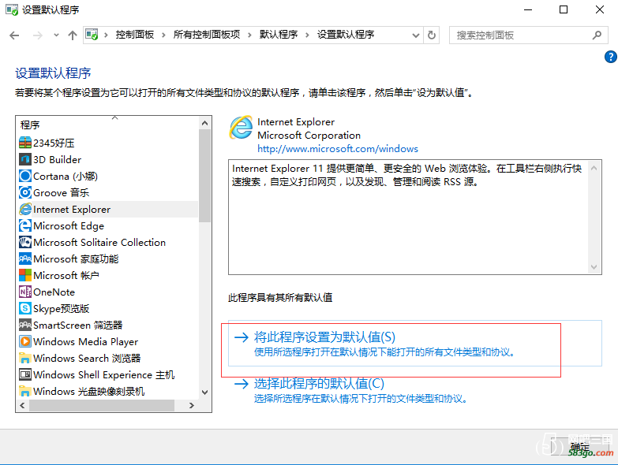
Task: Select the Microsoft Solitaire Collection row
Action: [x=107, y=242]
